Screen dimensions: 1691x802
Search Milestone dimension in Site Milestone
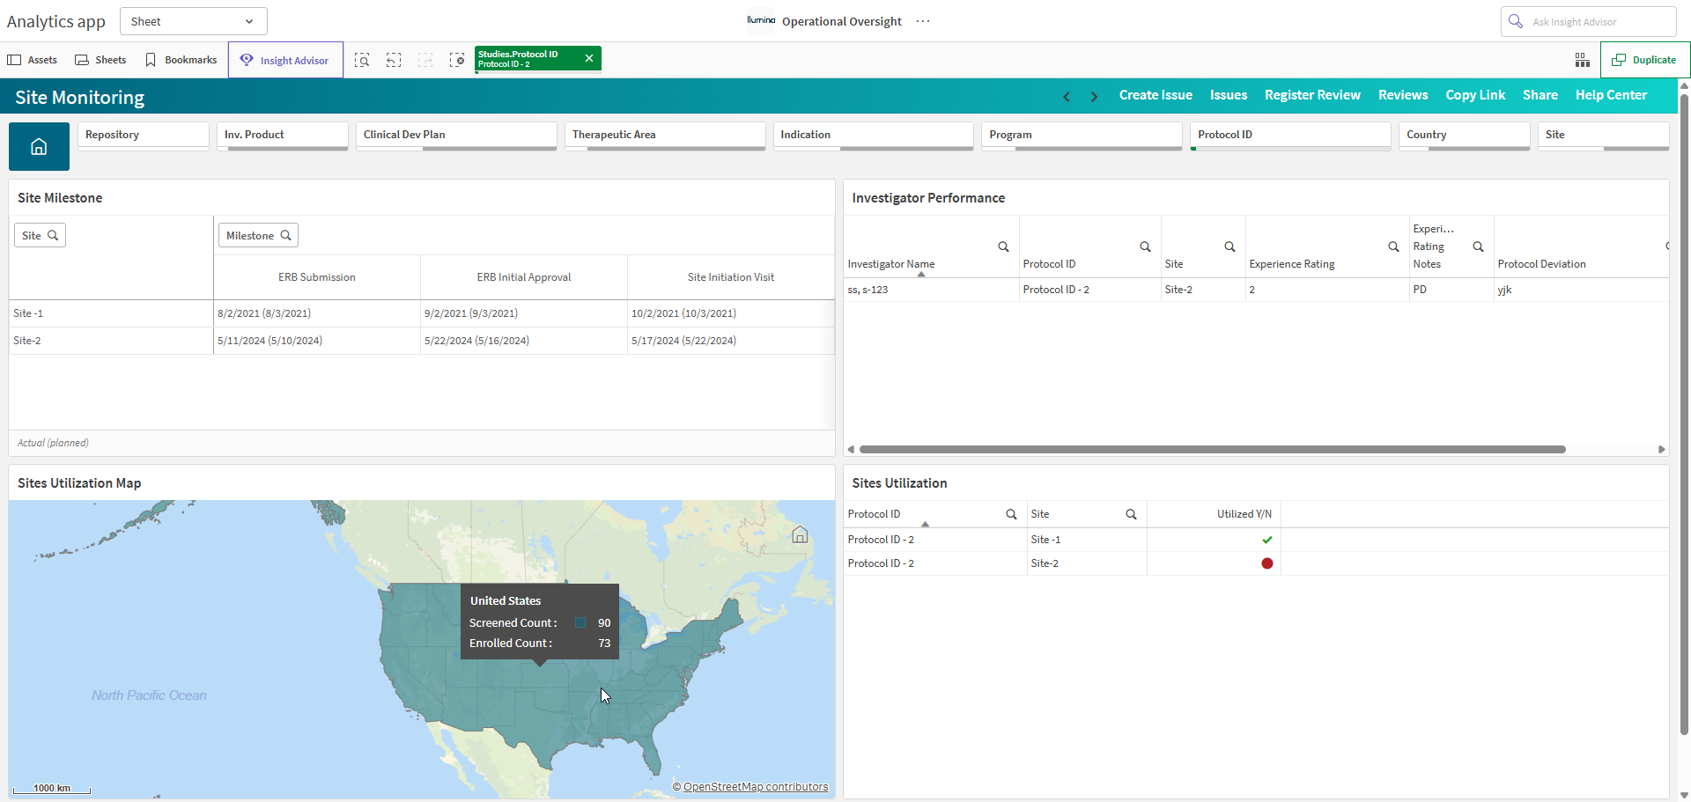pyautogui.click(x=258, y=235)
